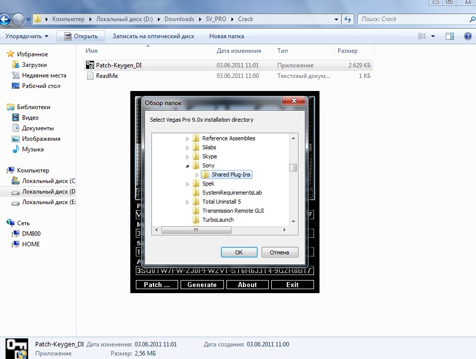Open Рабочий стол in sidebar
This screenshot has height=359, width=476.
[41, 86]
